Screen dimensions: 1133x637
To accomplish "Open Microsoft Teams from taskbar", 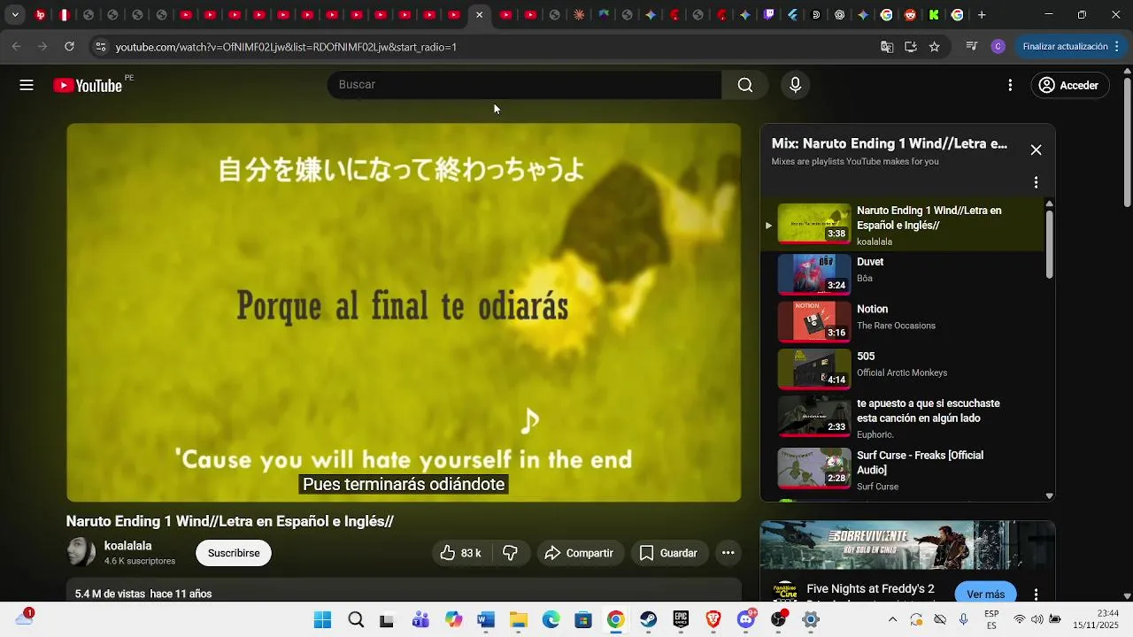I will tap(420, 620).
